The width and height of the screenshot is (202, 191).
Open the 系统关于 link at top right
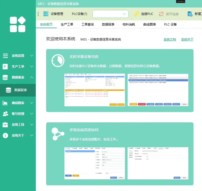187,39
